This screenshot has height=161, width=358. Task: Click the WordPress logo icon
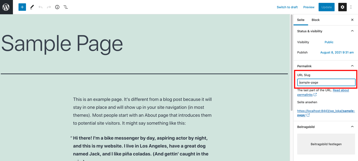pyautogui.click(x=6, y=7)
